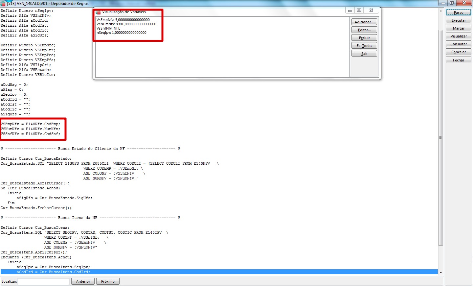Click the Marcar breakpoint button
Screen dimensions: 473x286
pyautogui.click(x=458, y=28)
